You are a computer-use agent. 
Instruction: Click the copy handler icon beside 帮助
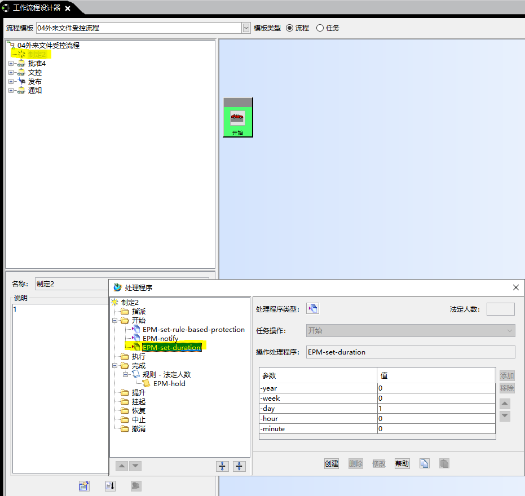click(425, 463)
